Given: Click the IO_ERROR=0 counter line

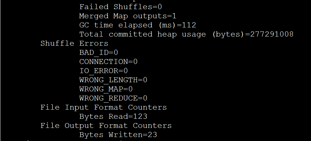Looking at the screenshot, I should (103, 71).
